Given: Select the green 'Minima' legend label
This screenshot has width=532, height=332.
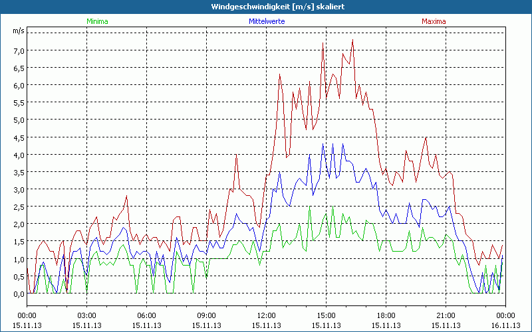Looking at the screenshot, I should 97,21.
